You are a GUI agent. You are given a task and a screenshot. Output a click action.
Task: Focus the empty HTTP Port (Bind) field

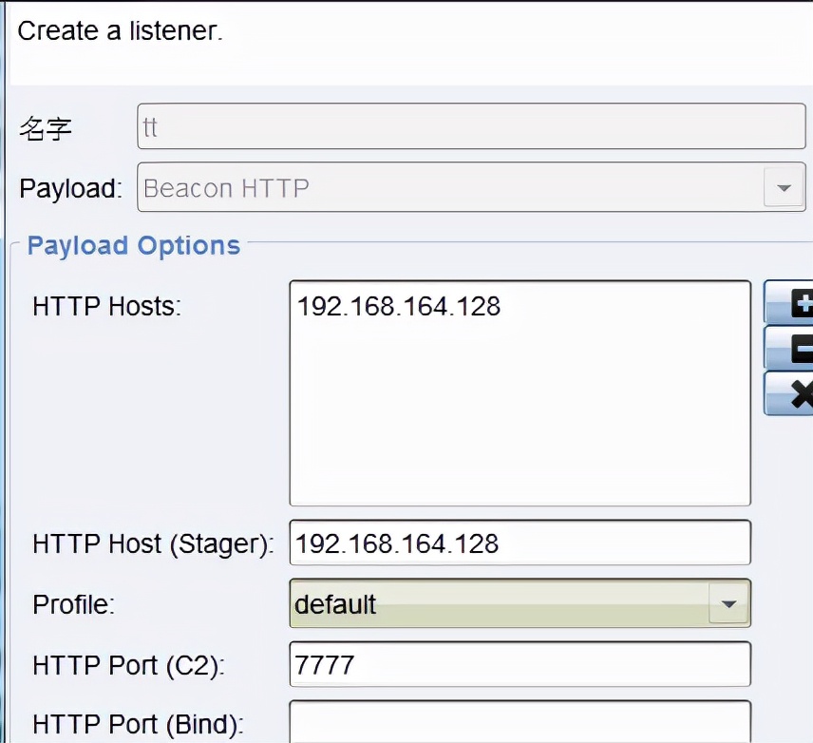pyautogui.click(x=520, y=722)
